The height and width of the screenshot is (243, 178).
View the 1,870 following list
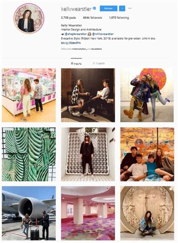click(119, 18)
